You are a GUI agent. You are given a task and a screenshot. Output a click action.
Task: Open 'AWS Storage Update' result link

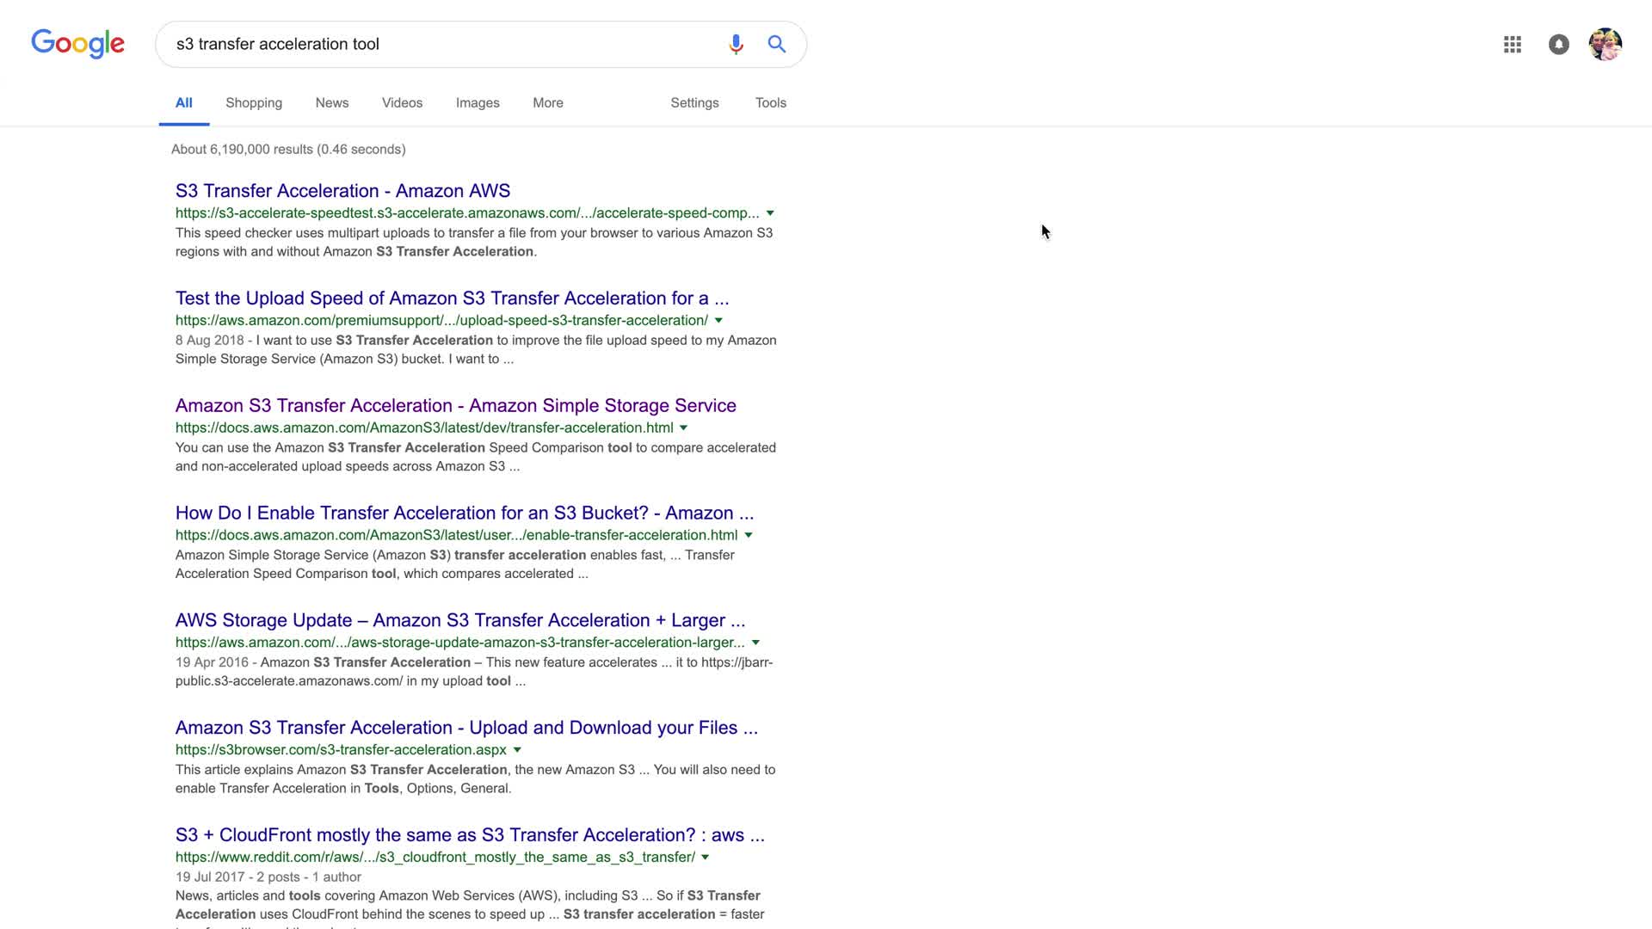459,621
